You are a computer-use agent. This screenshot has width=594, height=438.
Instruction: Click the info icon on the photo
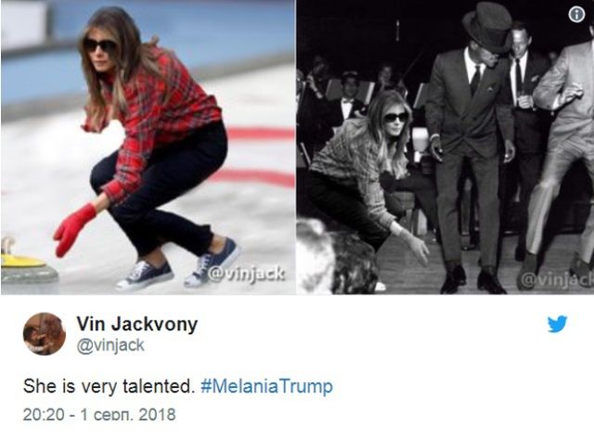[x=576, y=14]
